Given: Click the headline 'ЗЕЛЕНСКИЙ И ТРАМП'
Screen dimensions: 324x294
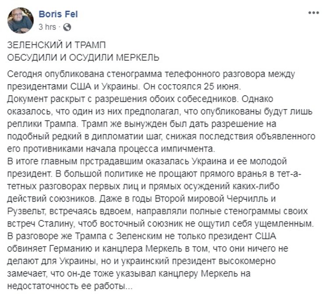Looking at the screenshot, I should pos(57,46).
